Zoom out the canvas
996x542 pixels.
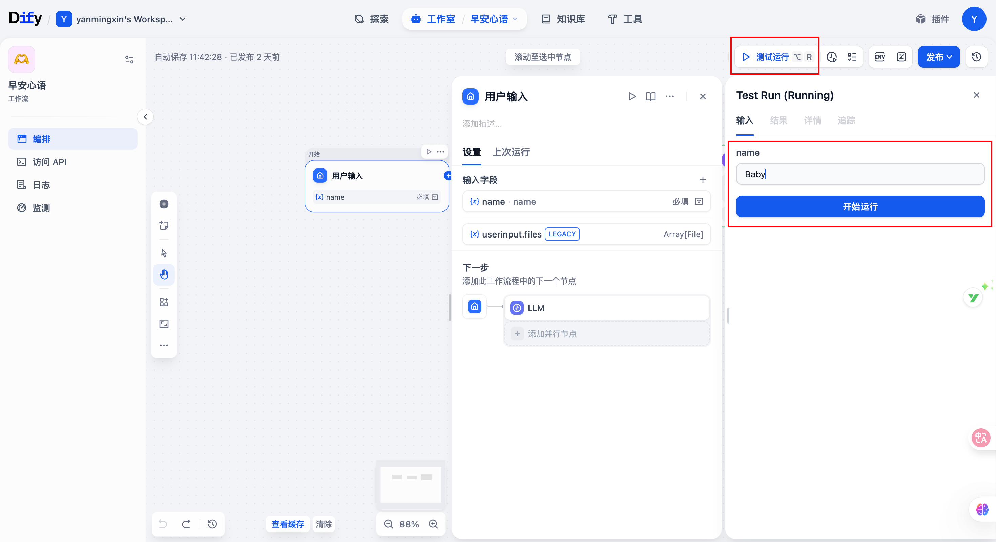coord(388,524)
